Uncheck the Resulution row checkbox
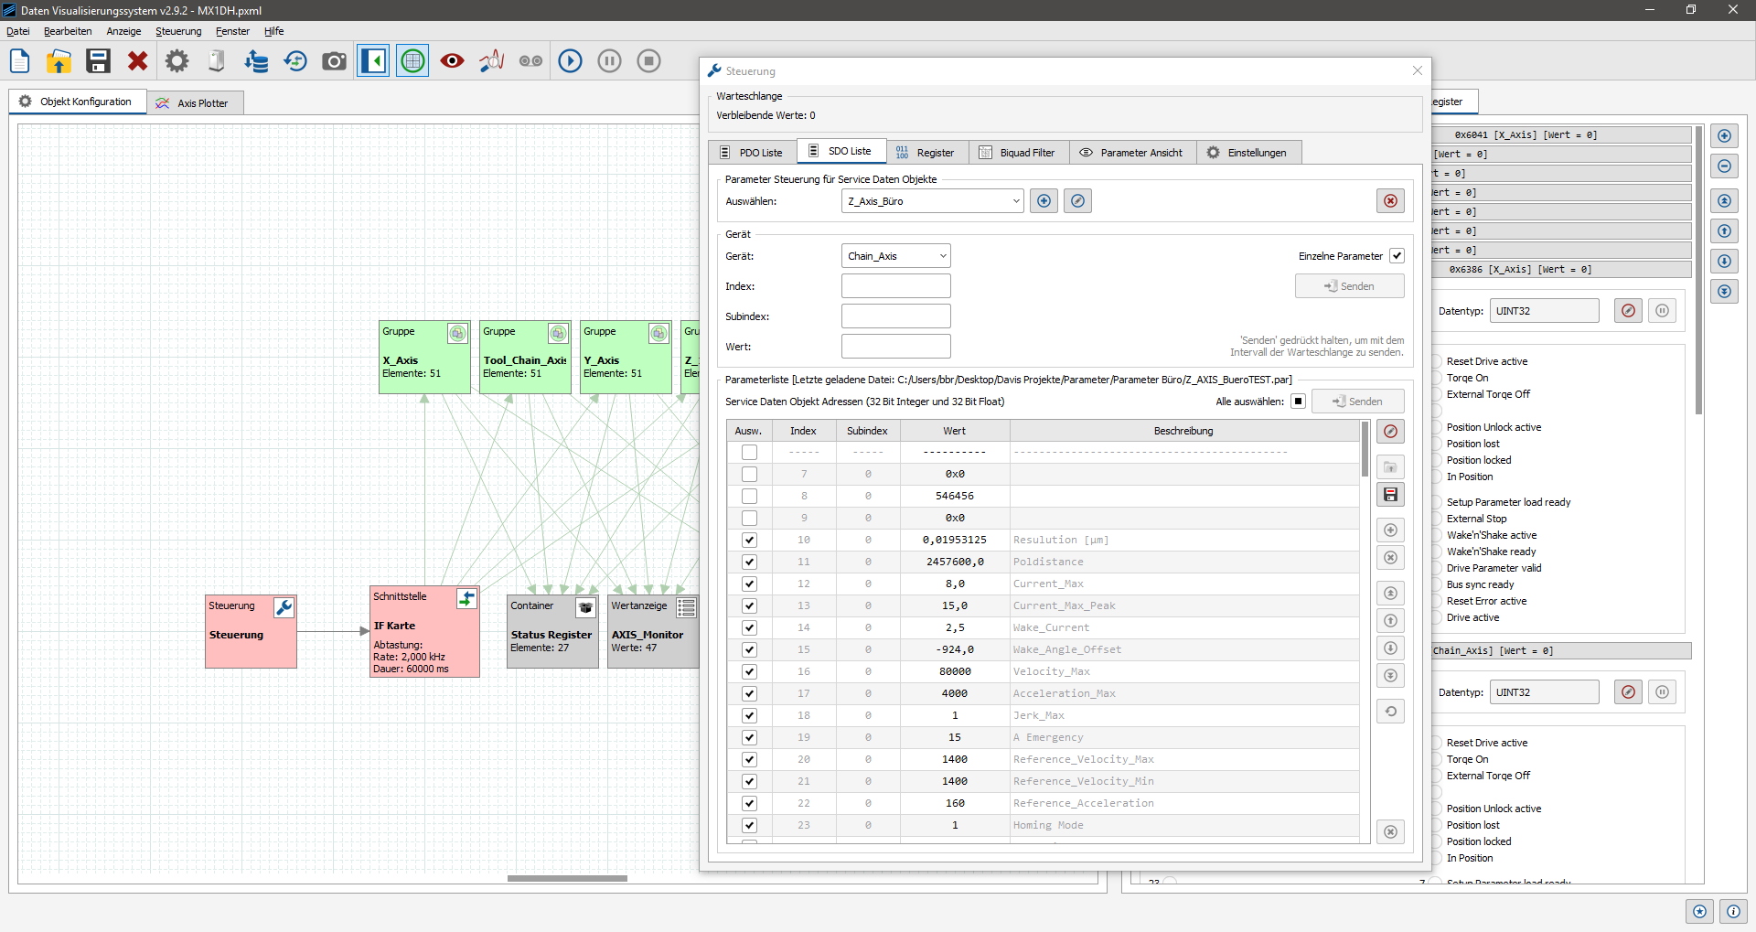This screenshot has width=1756, height=932. tap(749, 540)
